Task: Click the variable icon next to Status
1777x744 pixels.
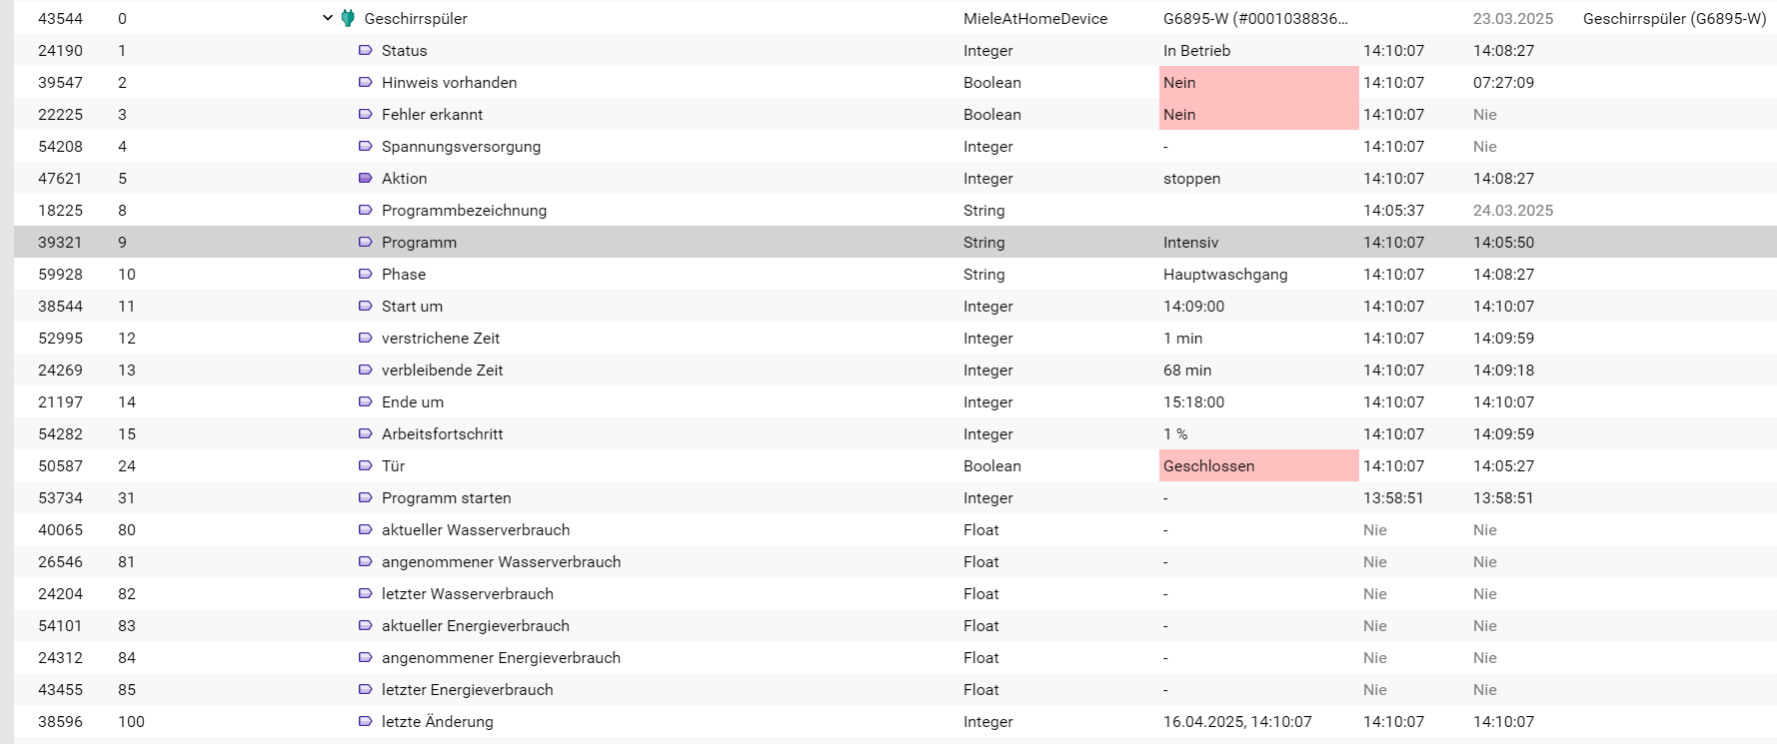Action: pyautogui.click(x=366, y=50)
